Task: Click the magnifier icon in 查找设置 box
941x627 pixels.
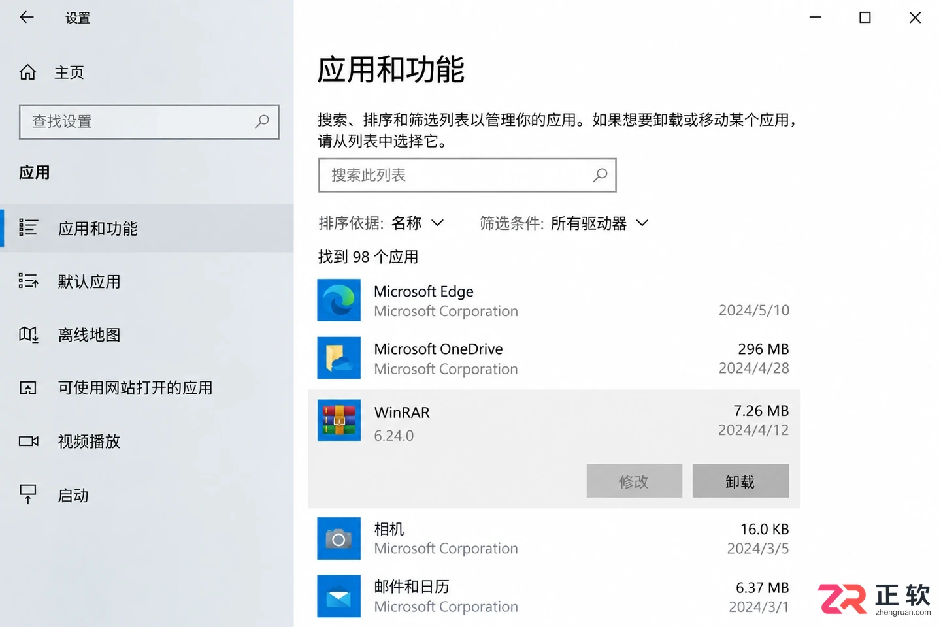Action: tap(262, 121)
